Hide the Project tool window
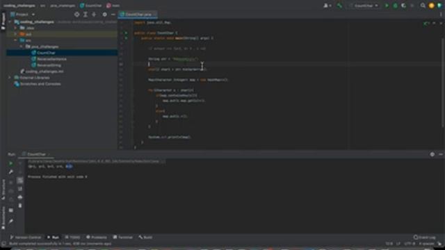The width and height of the screenshot is (445, 250). click(x=113, y=14)
